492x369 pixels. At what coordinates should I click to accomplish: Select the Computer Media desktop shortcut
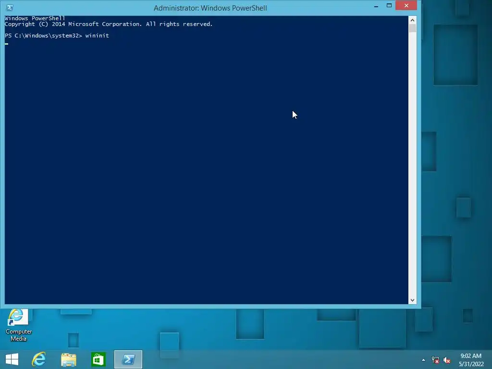[x=18, y=325]
